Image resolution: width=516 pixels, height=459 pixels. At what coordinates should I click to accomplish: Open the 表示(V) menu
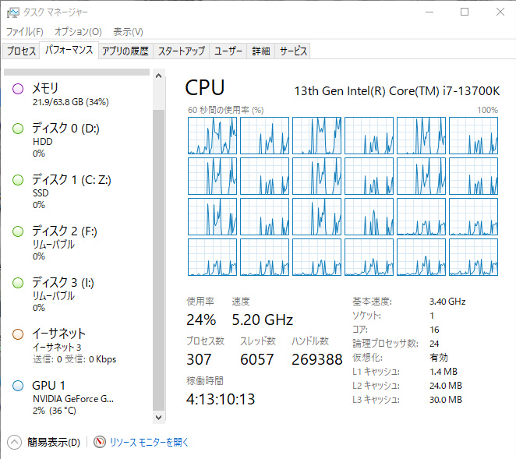click(x=128, y=32)
